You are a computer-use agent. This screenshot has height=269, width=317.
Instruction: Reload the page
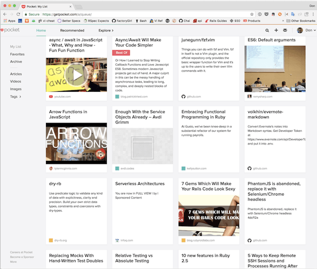[x=18, y=14]
